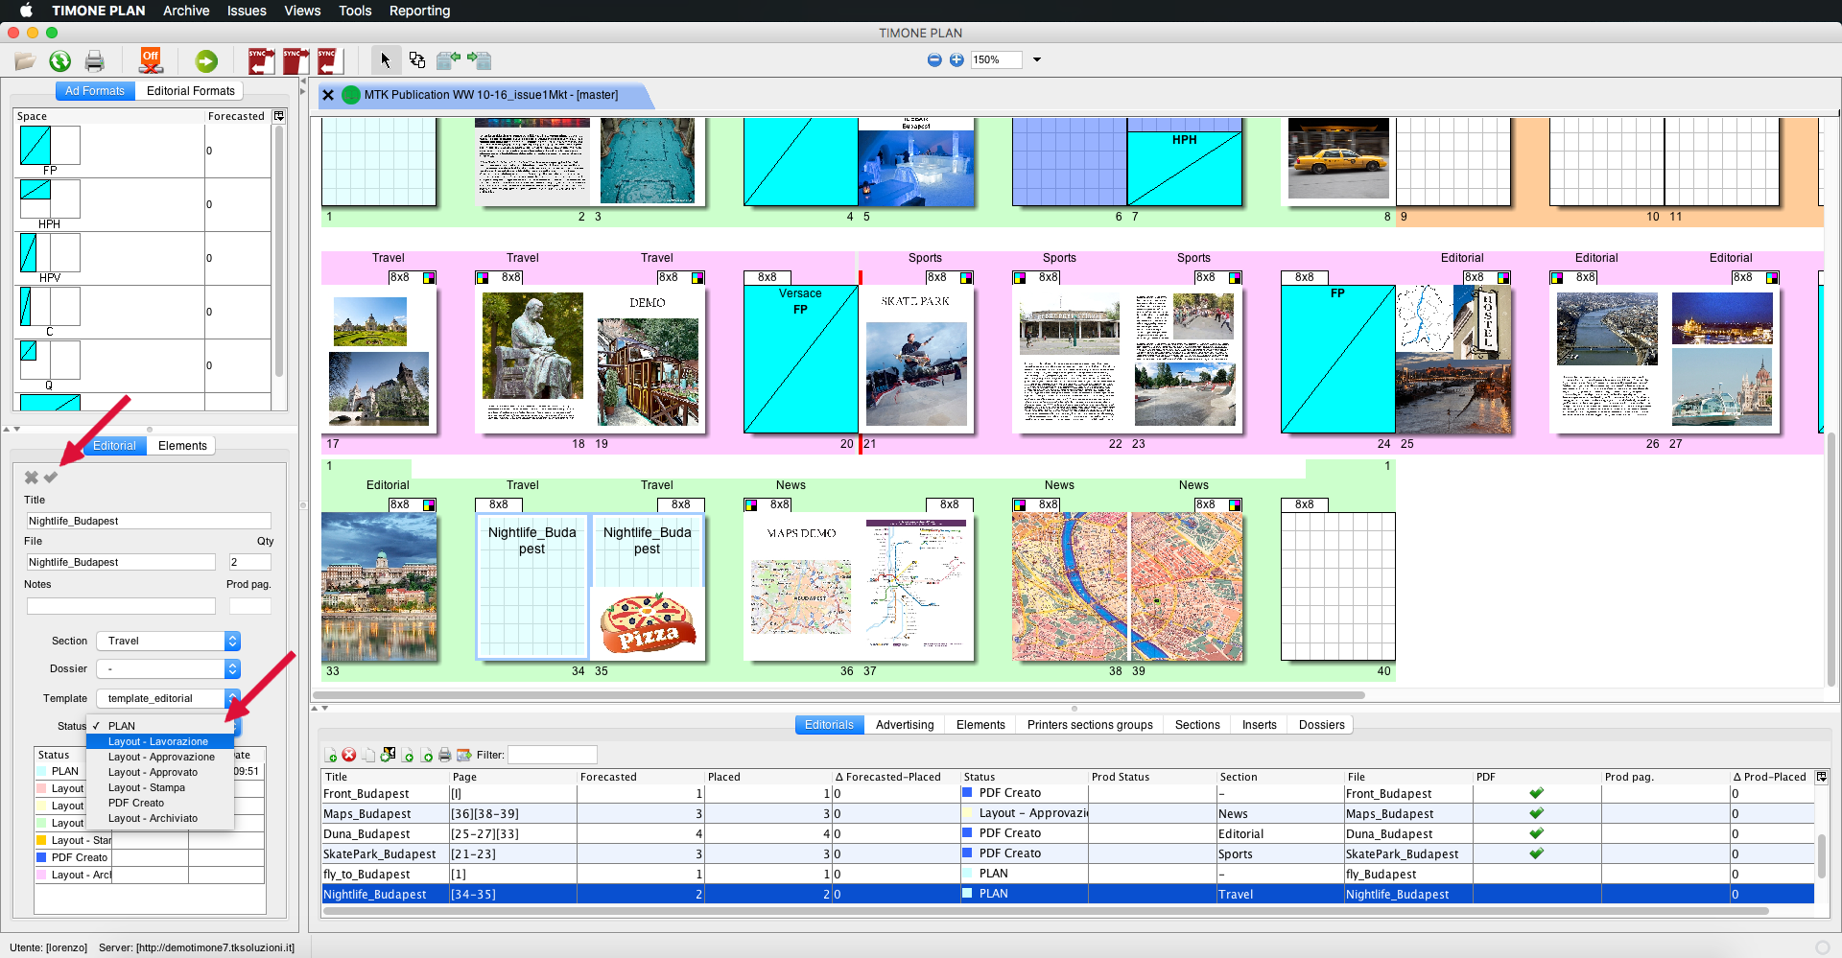Click the red delete icon in editorials toolbar
Screen dimensions: 1842x958
point(349,756)
